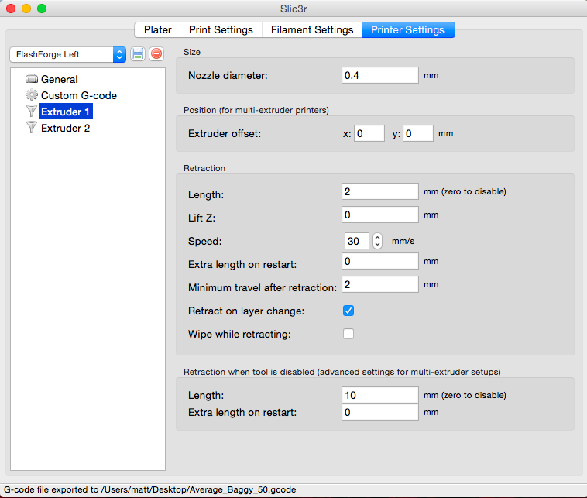This screenshot has width=587, height=498.
Task: Enable Wipe while retracting checkbox
Action: pos(348,335)
